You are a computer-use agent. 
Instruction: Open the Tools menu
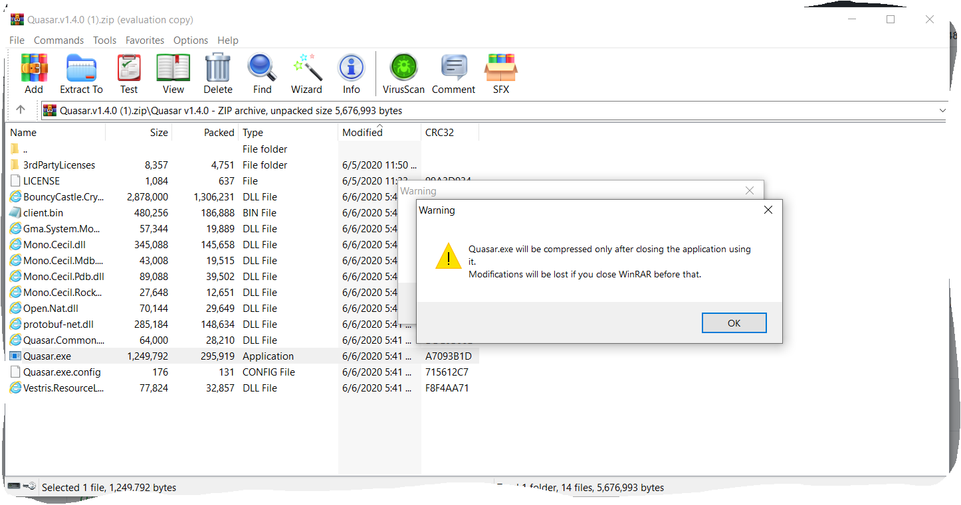coord(104,40)
